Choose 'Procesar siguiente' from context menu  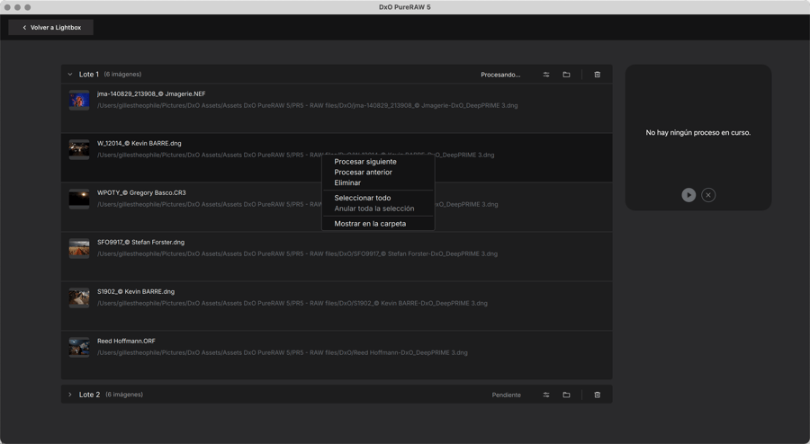(365, 162)
